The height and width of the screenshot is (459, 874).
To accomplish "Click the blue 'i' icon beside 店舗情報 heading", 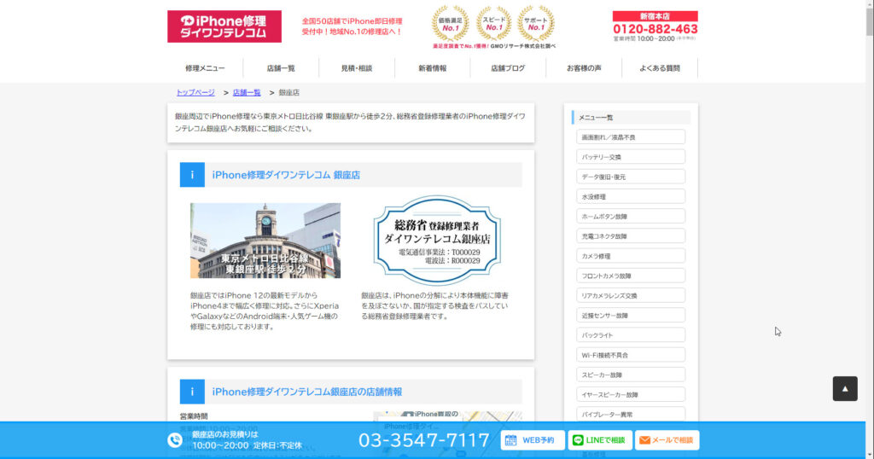I will [192, 392].
